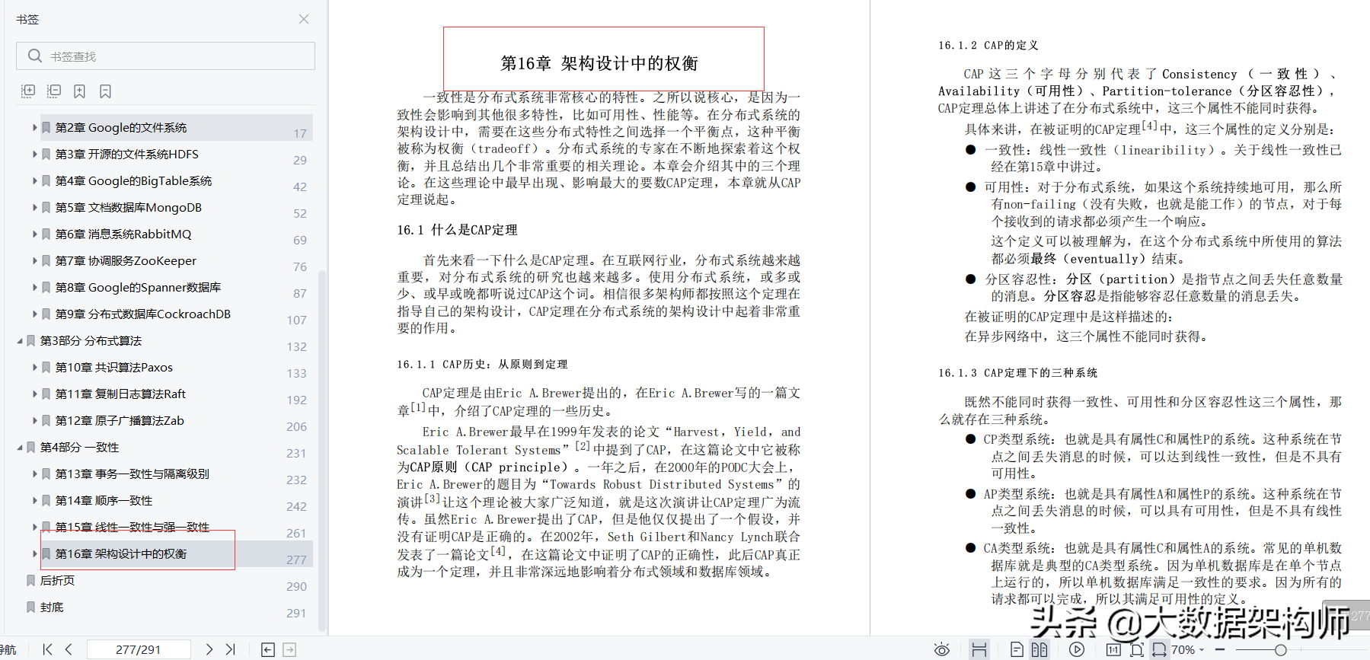Image resolution: width=1370 pixels, height=660 pixels.
Task: Expand the 第4章 Google的BigTable系统 bookmark
Action: pos(34,180)
